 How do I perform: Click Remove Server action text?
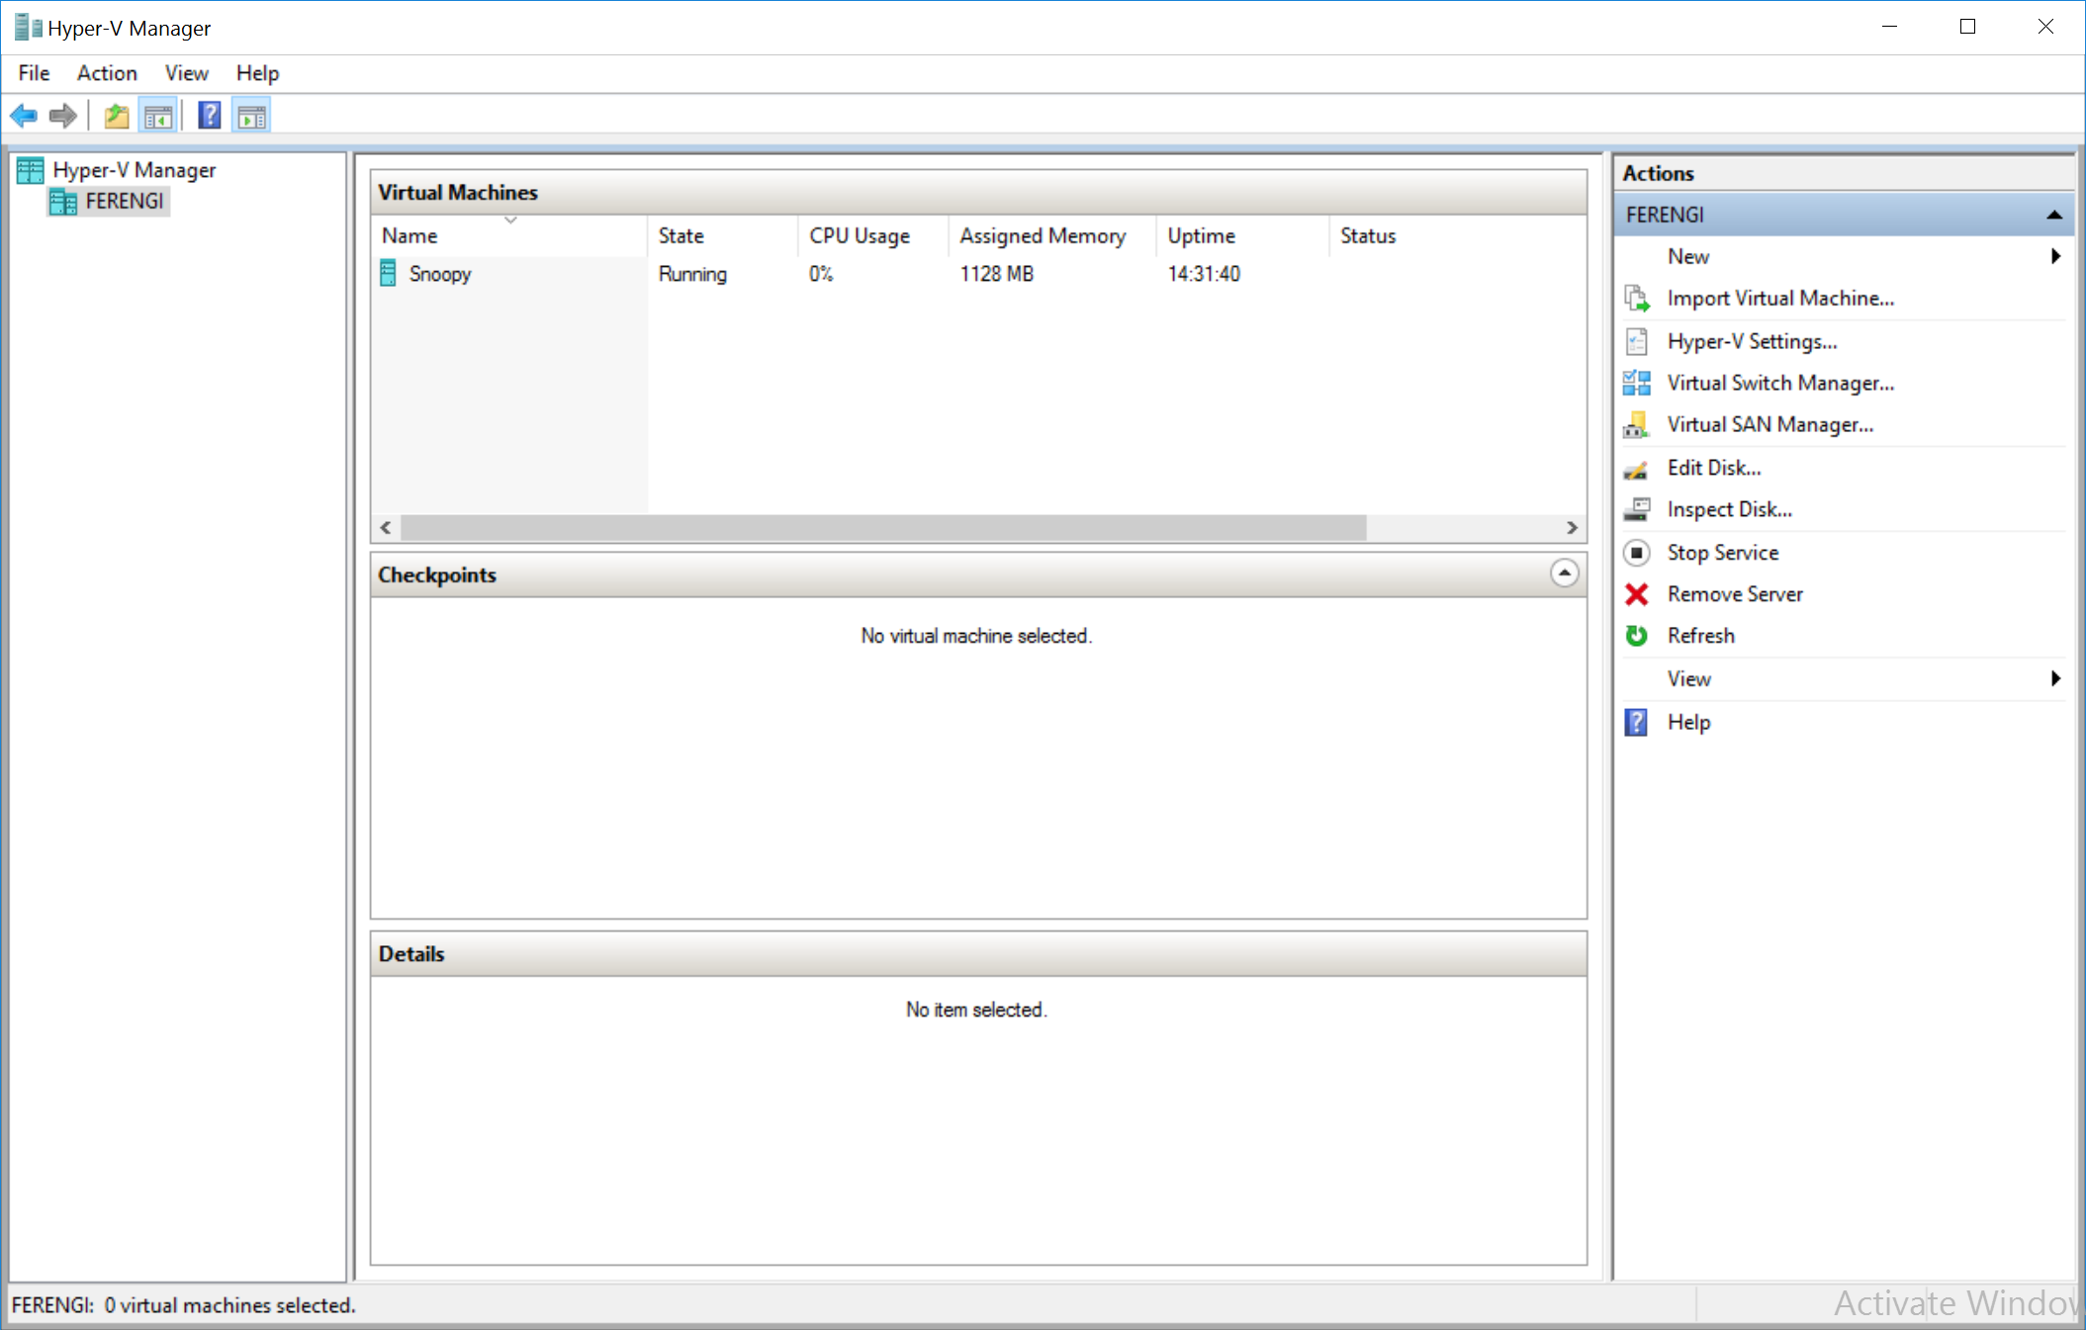(x=1735, y=594)
